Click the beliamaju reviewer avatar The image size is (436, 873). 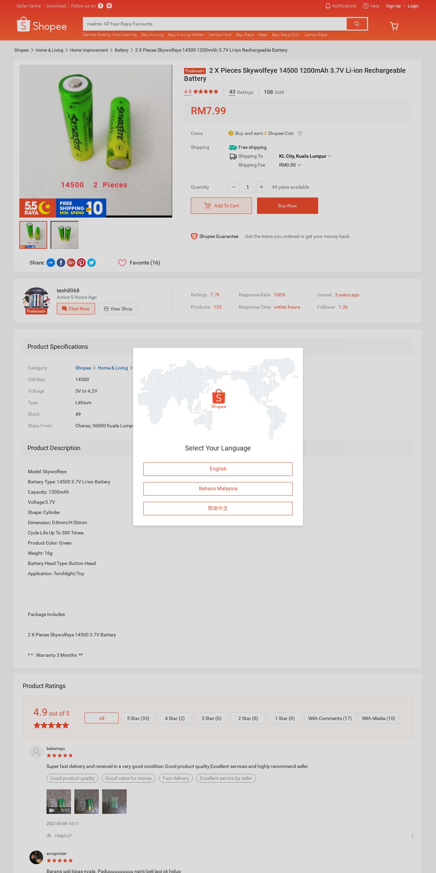tap(36, 752)
